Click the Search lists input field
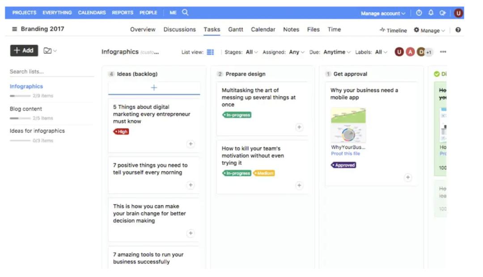 click(x=51, y=71)
